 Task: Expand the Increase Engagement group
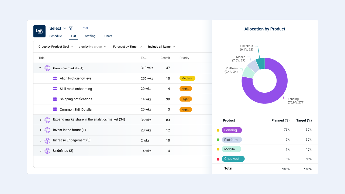click(x=41, y=141)
